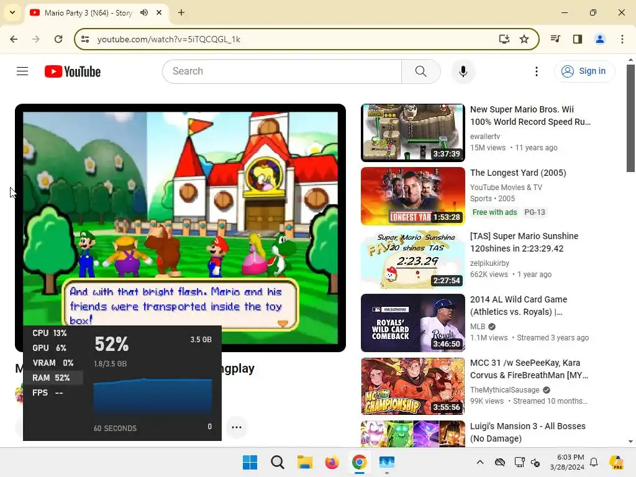Go forward in browser history
Screen dimensions: 636x477
click(35, 39)
